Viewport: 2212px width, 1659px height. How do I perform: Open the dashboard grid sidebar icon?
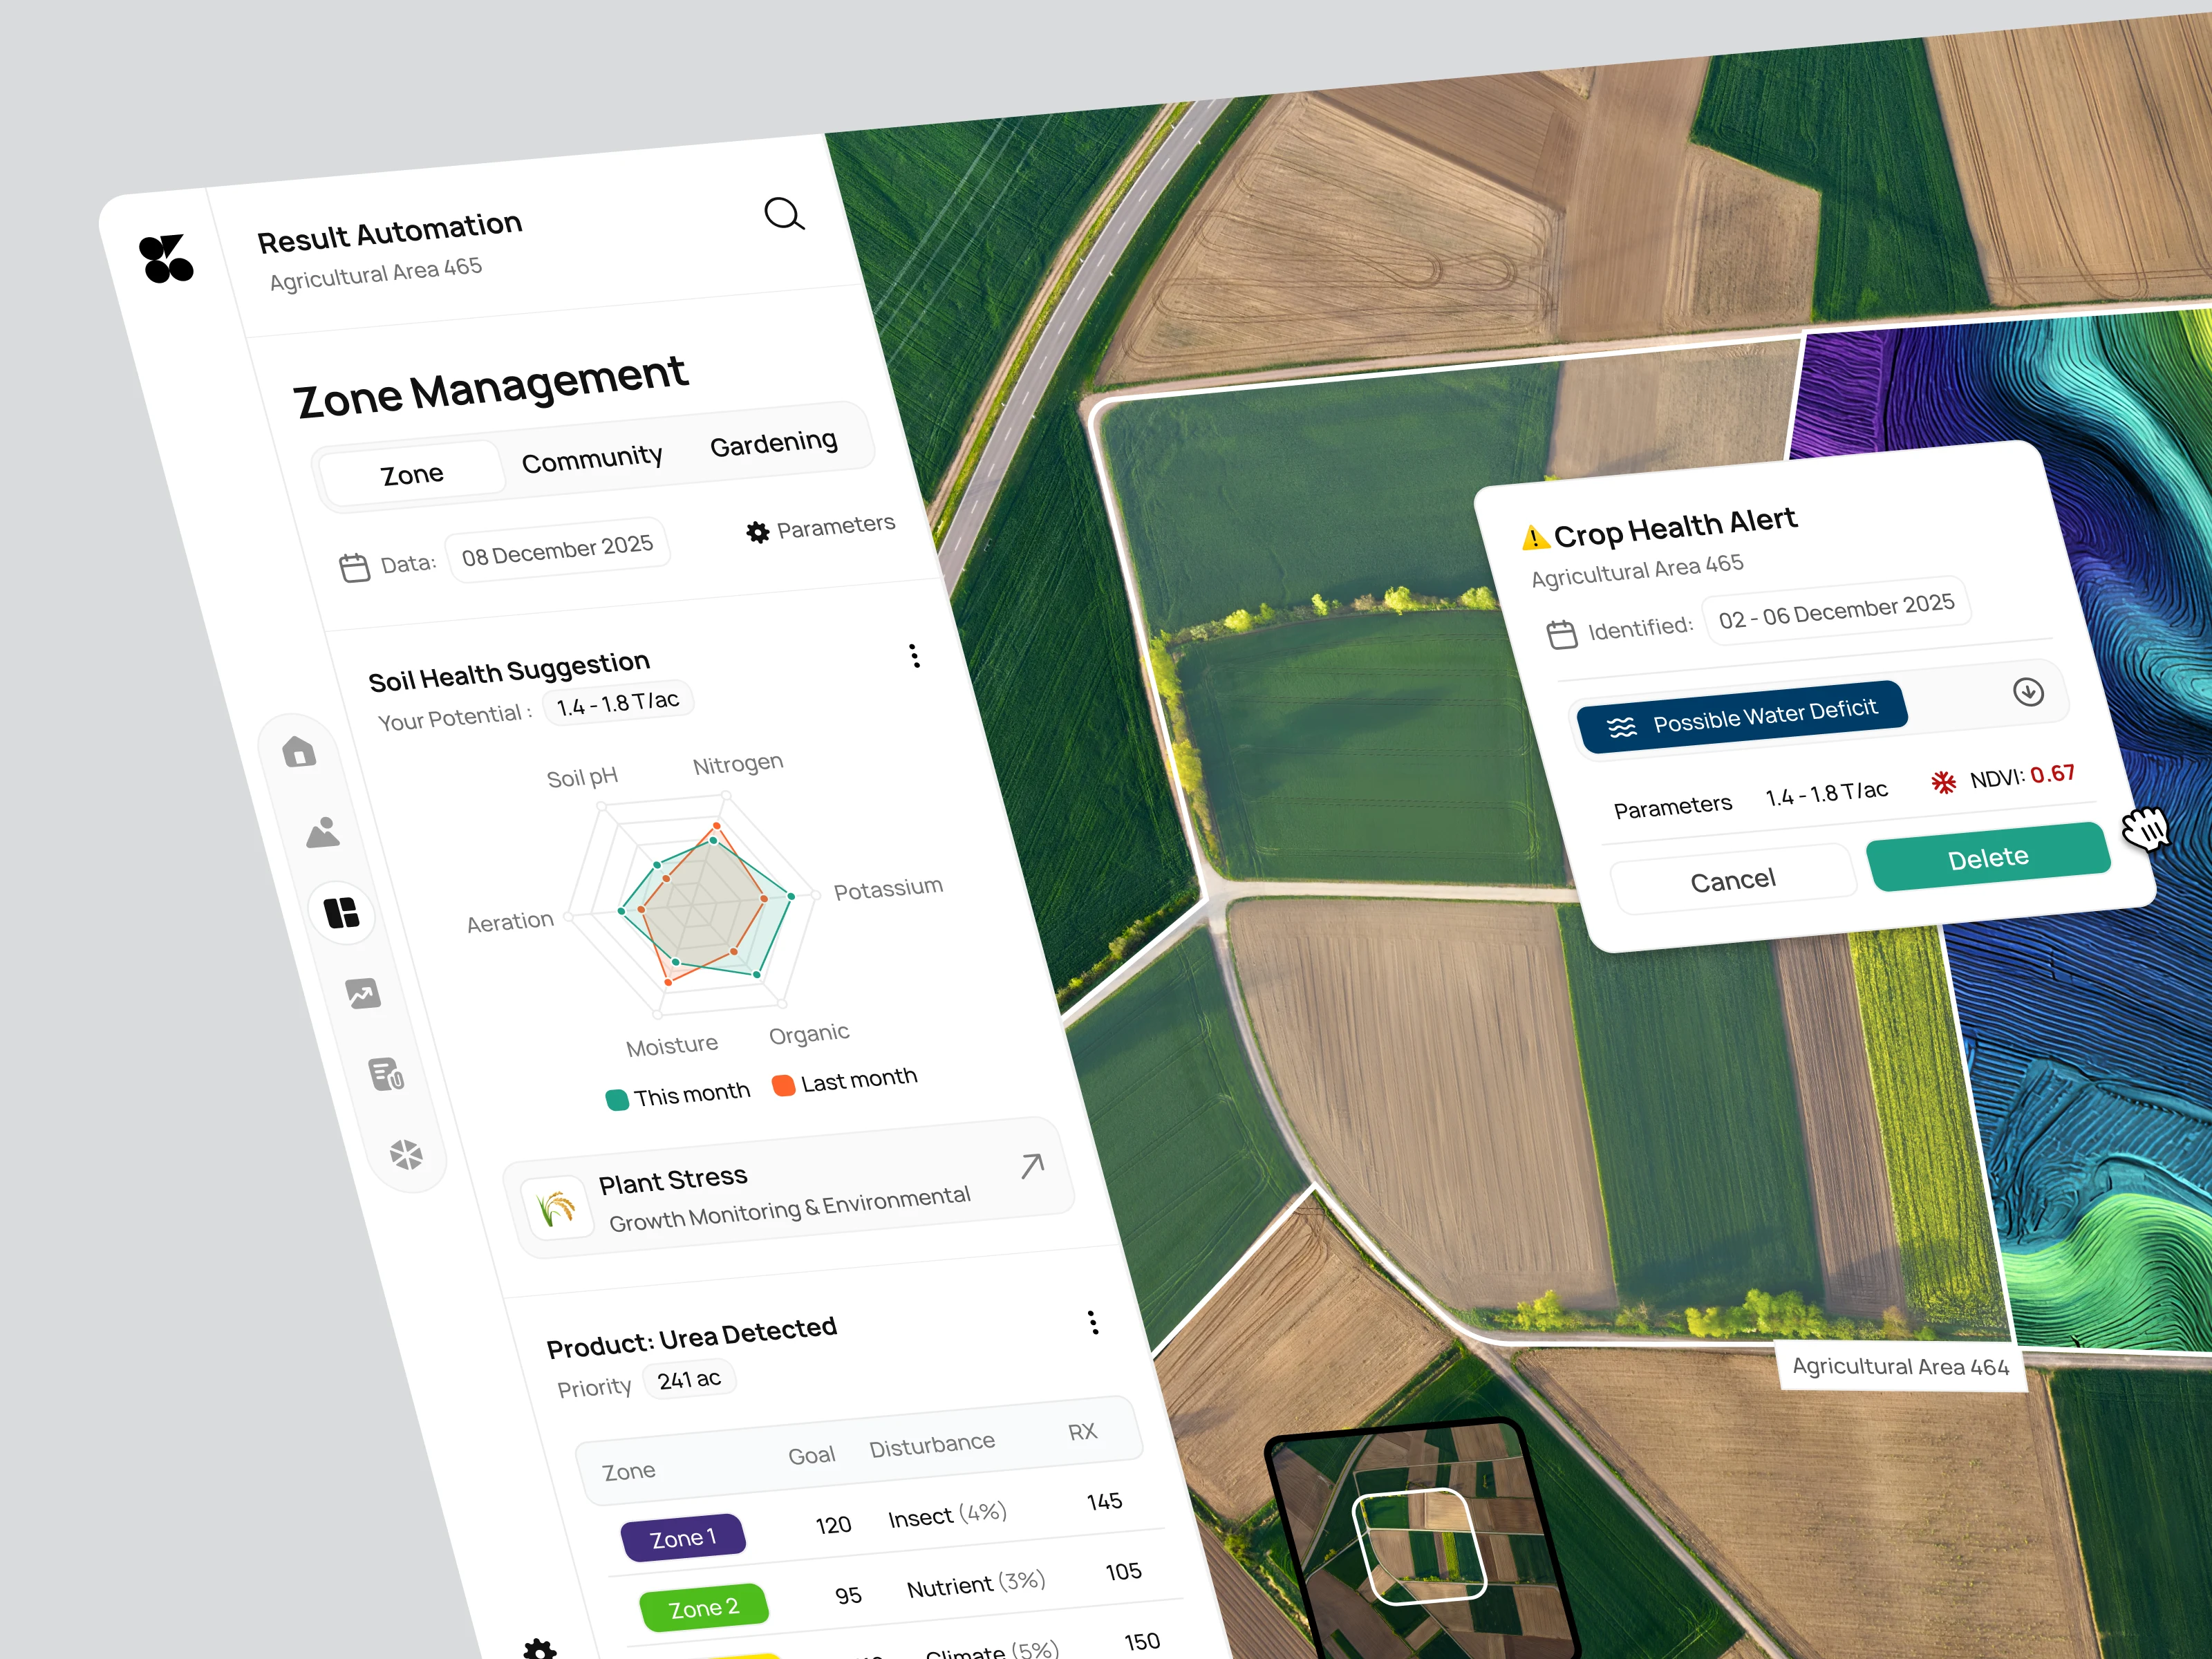point(342,912)
